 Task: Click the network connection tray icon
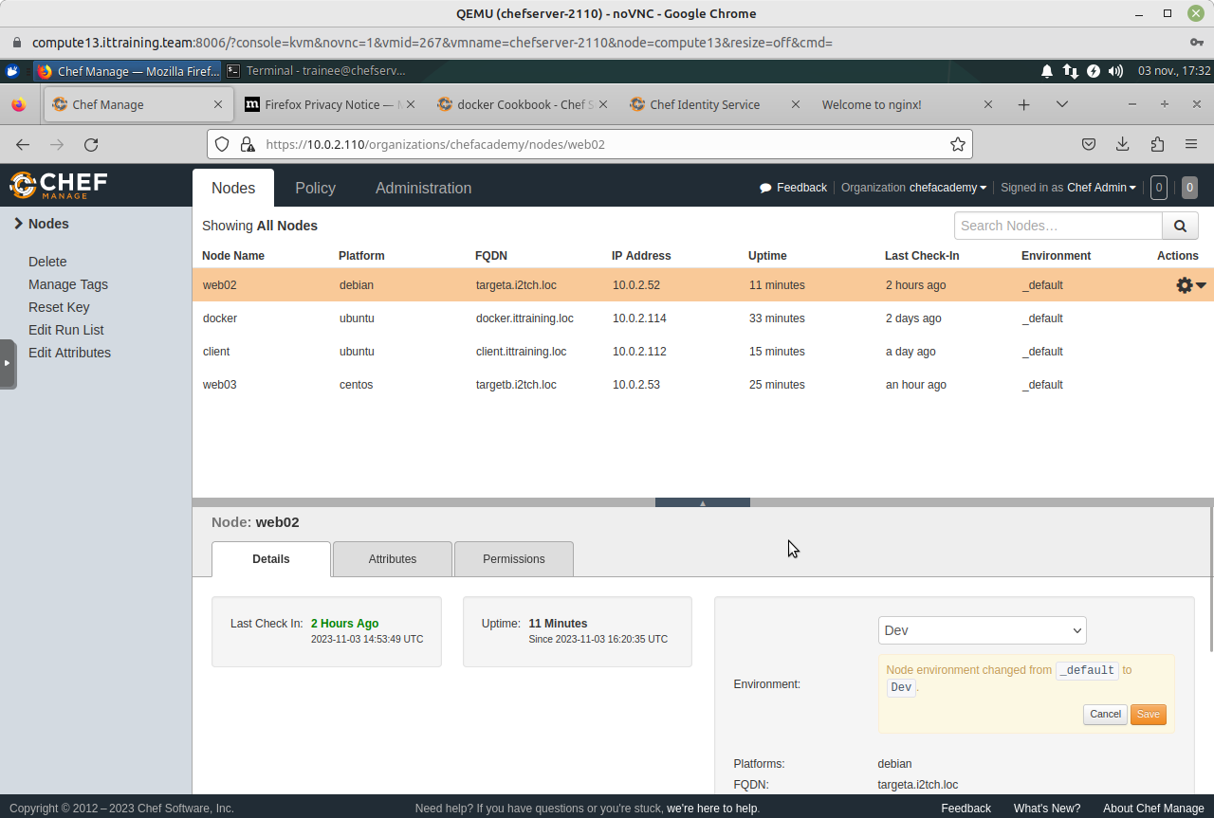pyautogui.click(x=1070, y=71)
